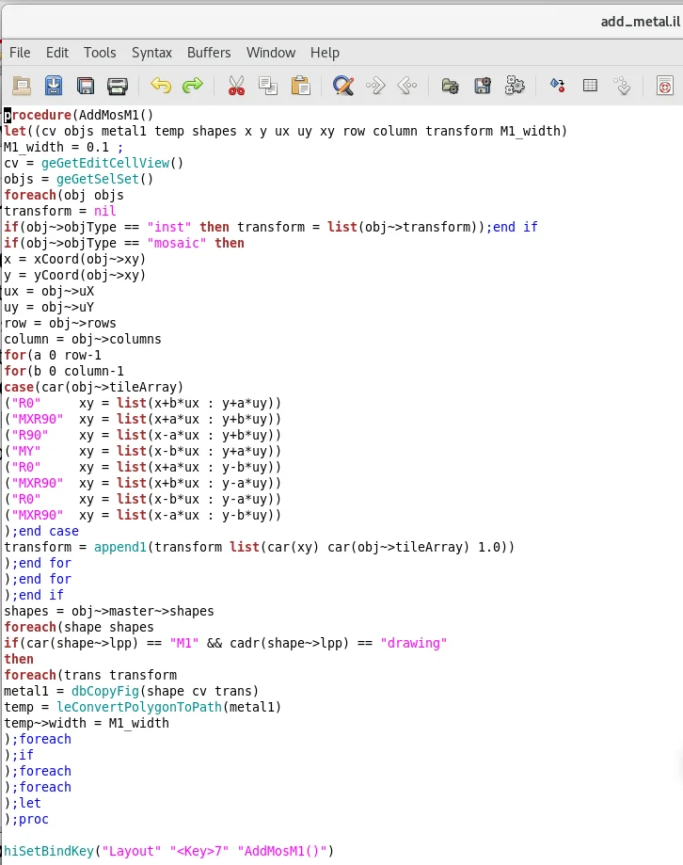Click the 'uy = obj~>uY' line
This screenshot has width=683, height=865.
tap(49, 307)
